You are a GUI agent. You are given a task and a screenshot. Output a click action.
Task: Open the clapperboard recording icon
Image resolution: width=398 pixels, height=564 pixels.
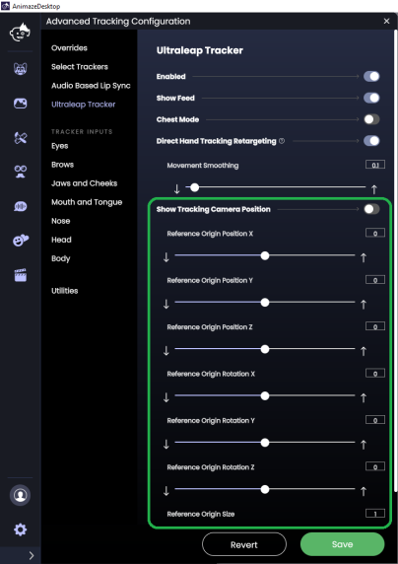(x=21, y=275)
